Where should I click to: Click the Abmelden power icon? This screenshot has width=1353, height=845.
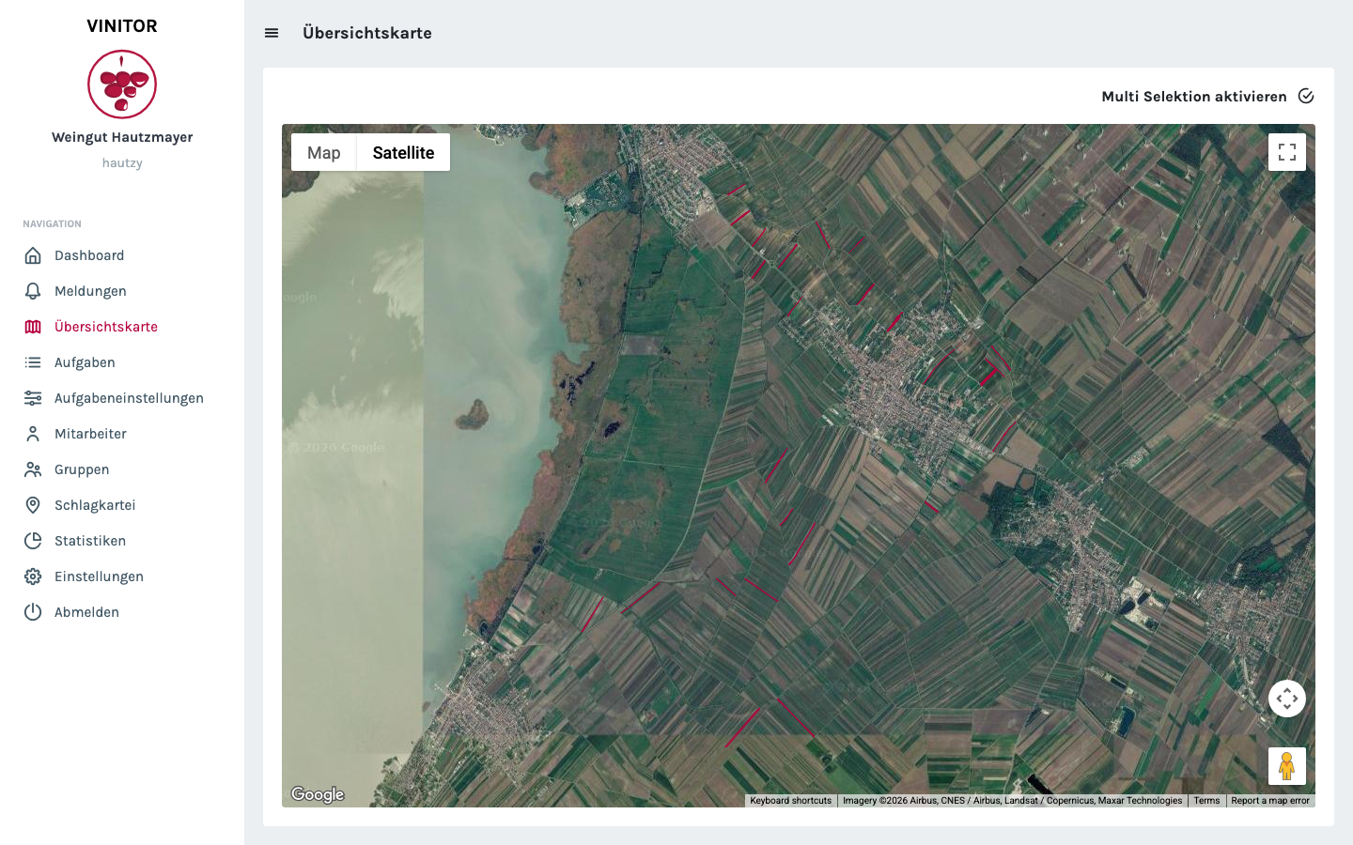point(33,612)
